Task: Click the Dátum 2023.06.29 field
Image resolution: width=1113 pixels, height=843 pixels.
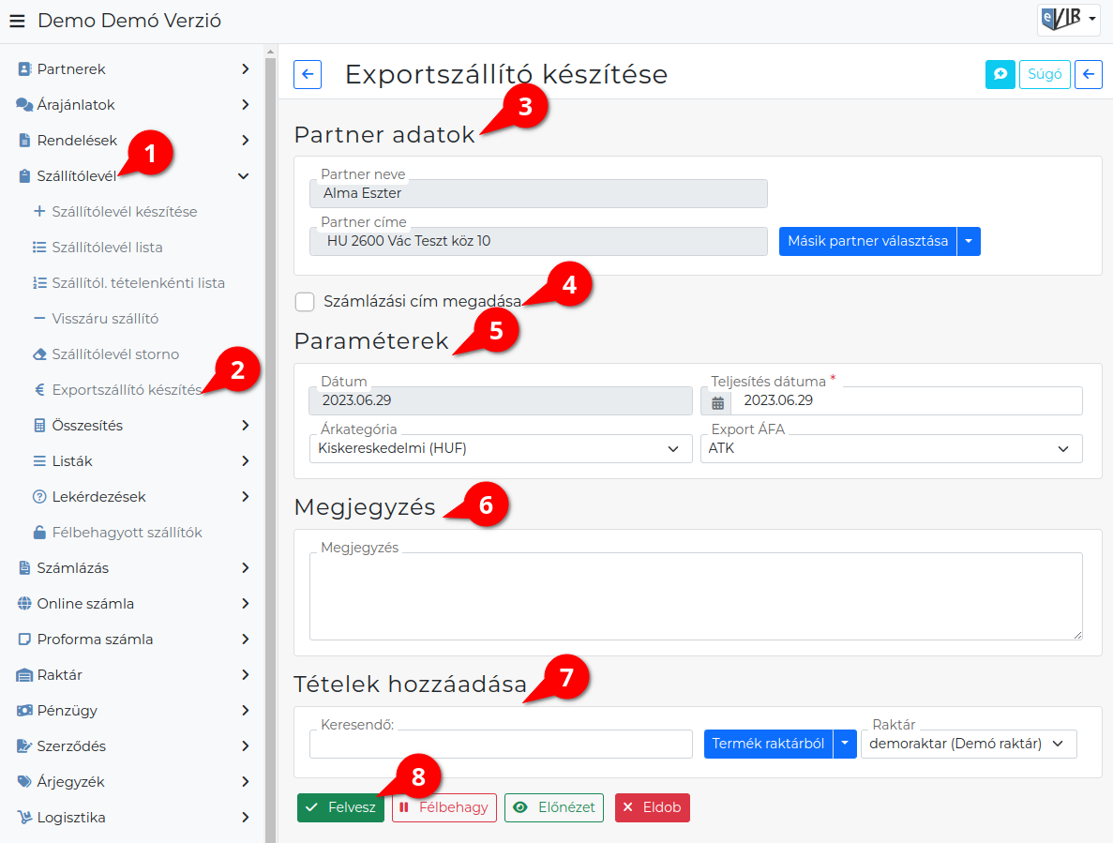Action: click(x=501, y=401)
